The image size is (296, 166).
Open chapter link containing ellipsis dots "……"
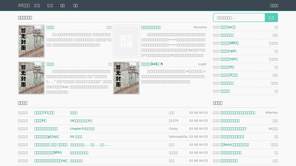(x=90, y=145)
